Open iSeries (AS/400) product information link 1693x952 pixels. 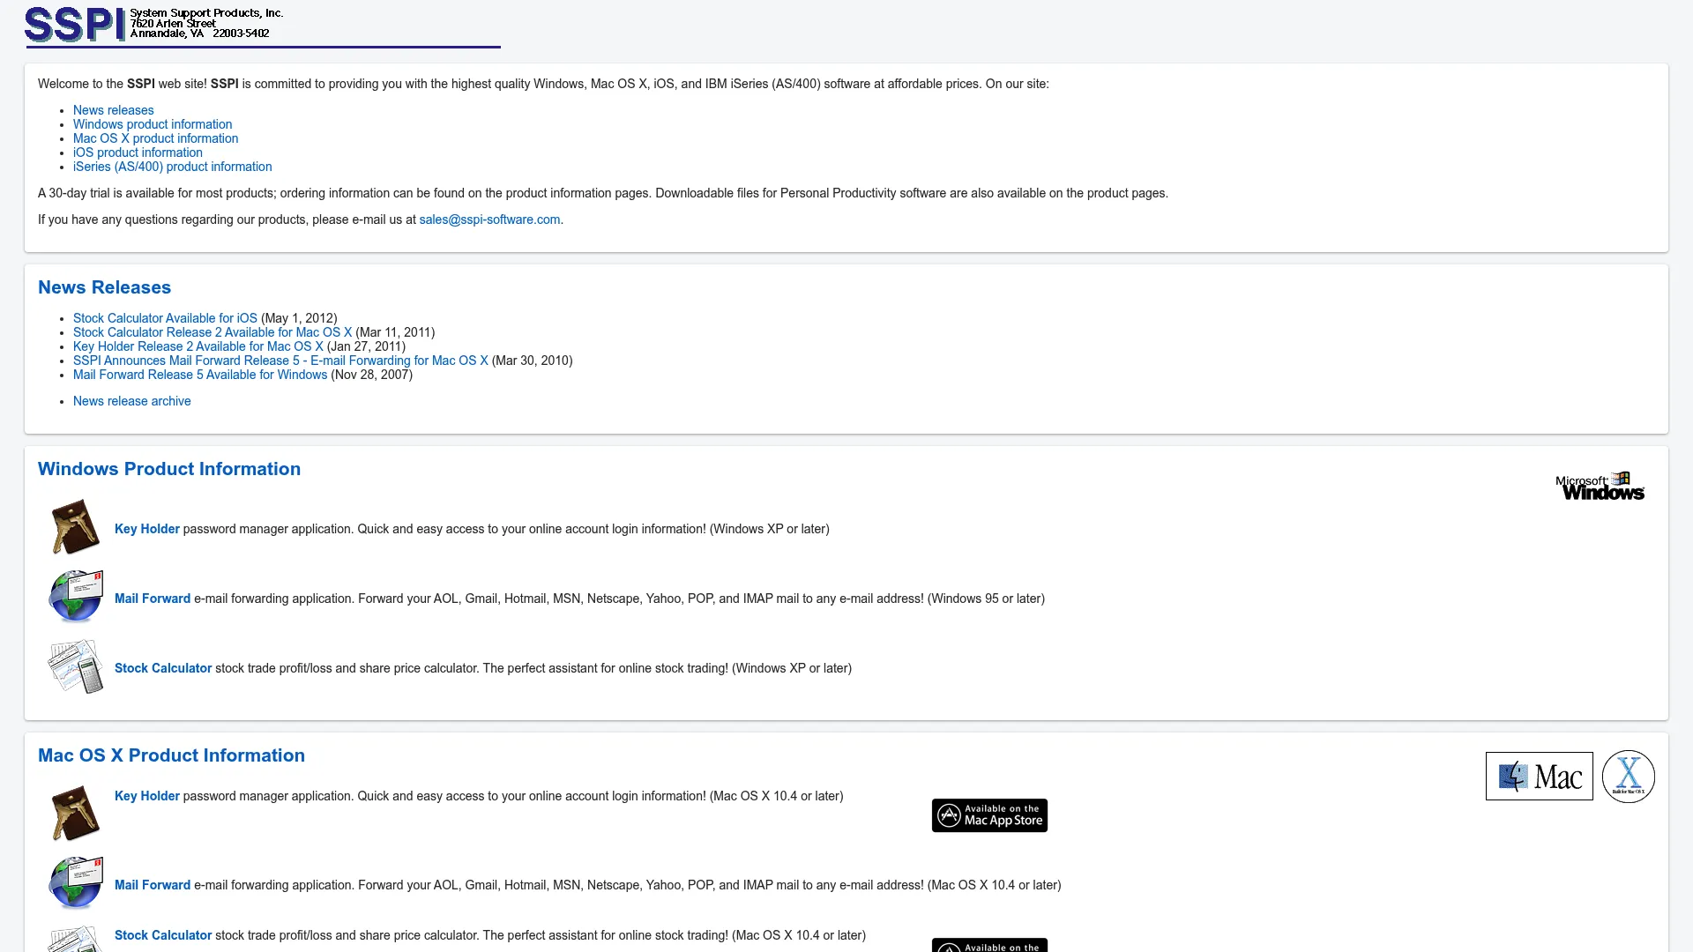pos(172,167)
